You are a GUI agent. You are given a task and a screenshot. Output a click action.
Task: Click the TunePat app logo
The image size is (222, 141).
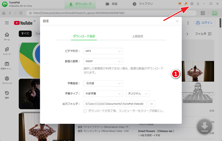point(5,4)
